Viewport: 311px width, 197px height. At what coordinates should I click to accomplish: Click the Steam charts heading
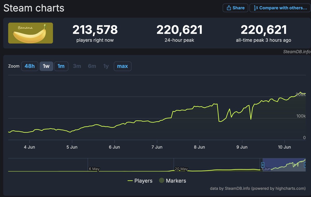tap(34, 8)
